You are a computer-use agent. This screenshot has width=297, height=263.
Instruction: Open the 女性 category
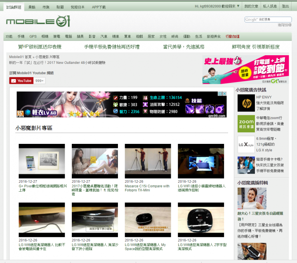[163, 36]
